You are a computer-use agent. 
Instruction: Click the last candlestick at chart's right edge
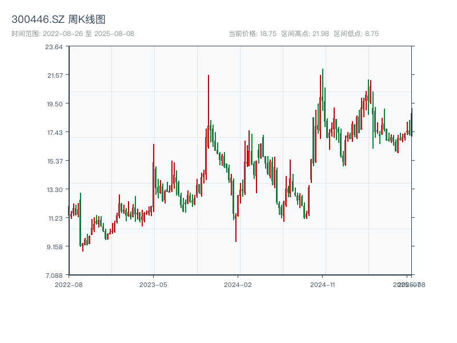pyautogui.click(x=411, y=121)
